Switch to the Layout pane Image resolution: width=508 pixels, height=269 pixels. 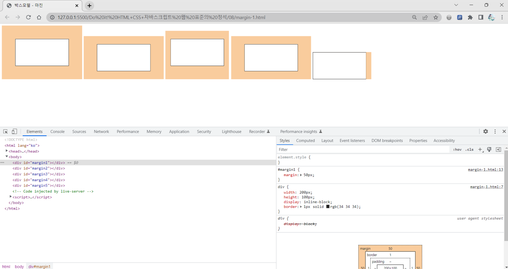327,141
